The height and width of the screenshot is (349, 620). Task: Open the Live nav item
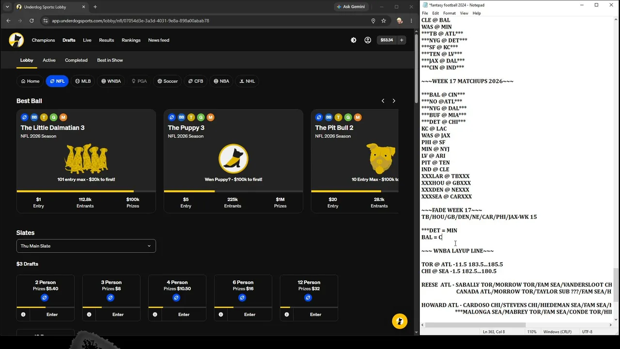pos(87,40)
